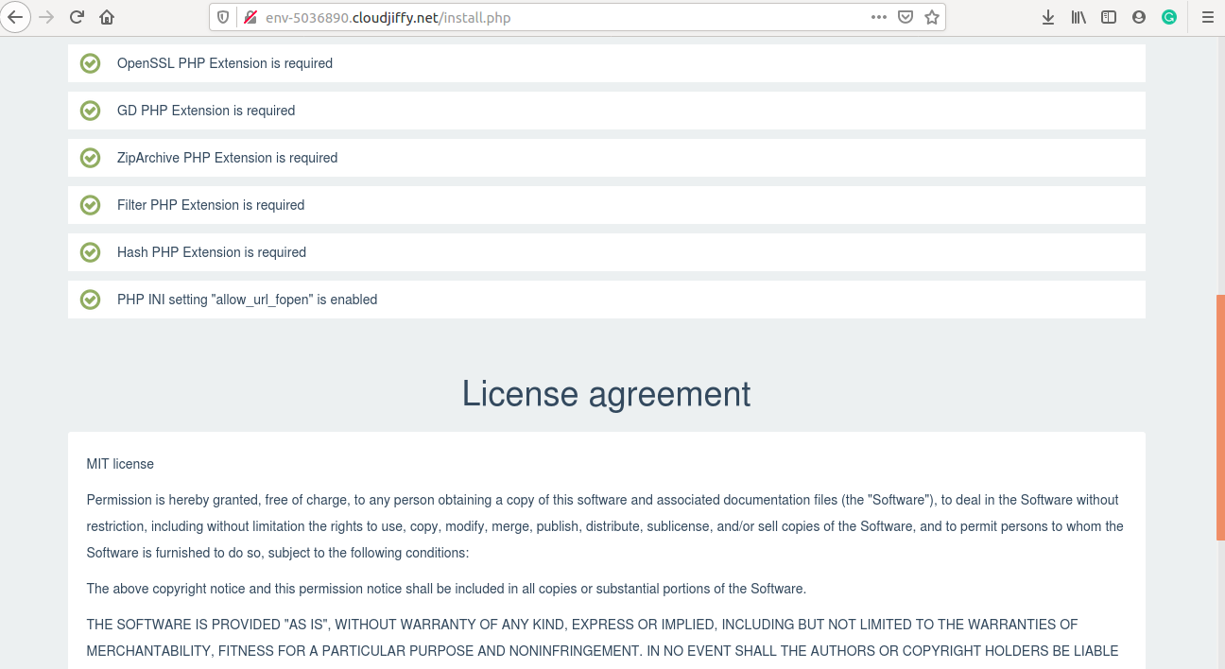Open the hamburger application menu

coord(1207,17)
